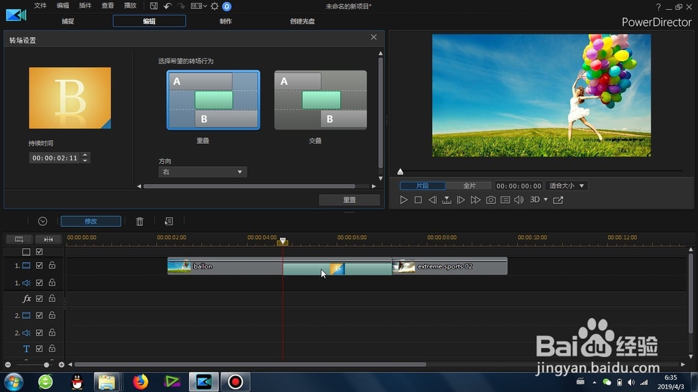
Task: Select 片段 clip preview mode
Action: click(422, 186)
